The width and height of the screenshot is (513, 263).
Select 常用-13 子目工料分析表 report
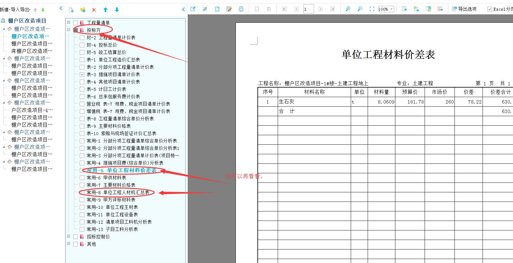coord(112,229)
